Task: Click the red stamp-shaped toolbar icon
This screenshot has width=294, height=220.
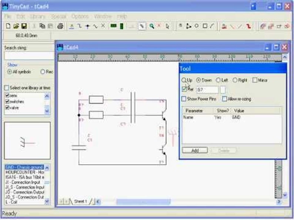Action: click(x=224, y=26)
